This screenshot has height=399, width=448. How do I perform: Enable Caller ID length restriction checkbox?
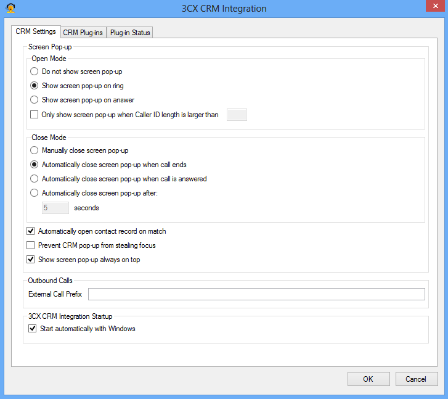tap(35, 115)
